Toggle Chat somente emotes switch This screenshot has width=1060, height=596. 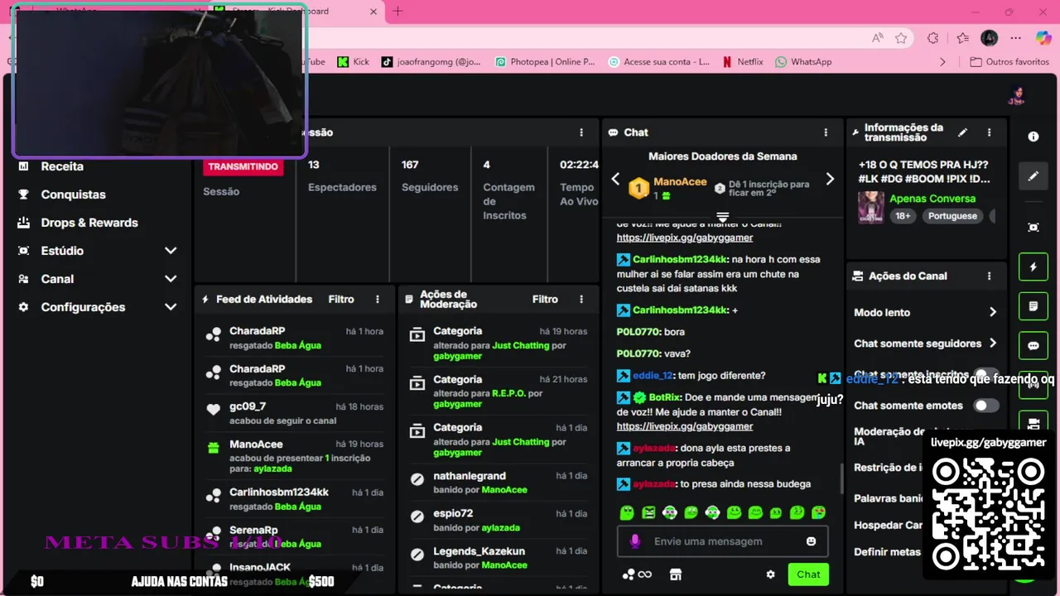click(x=985, y=406)
